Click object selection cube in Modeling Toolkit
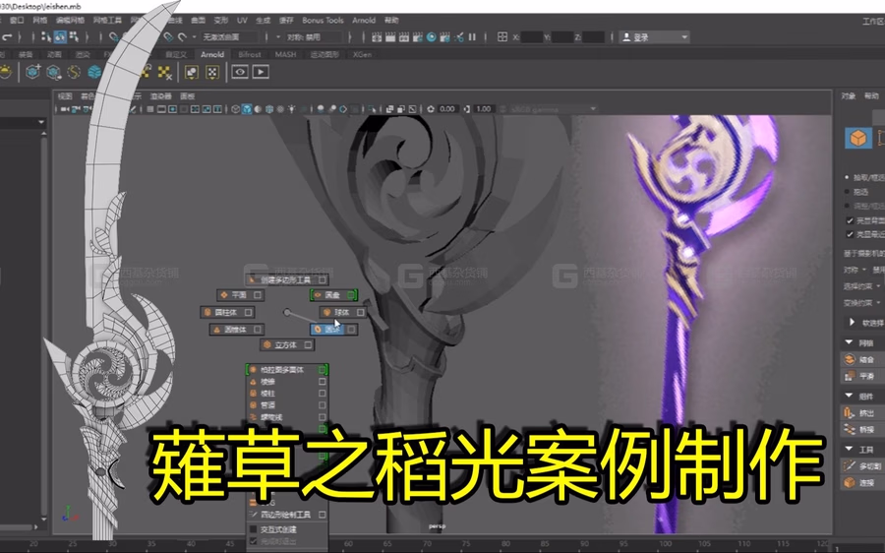Viewport: 885px width, 553px height. pyautogui.click(x=857, y=138)
